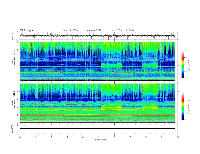
Task: Click the ch.3 flat black trace
Action: [x=97, y=129]
